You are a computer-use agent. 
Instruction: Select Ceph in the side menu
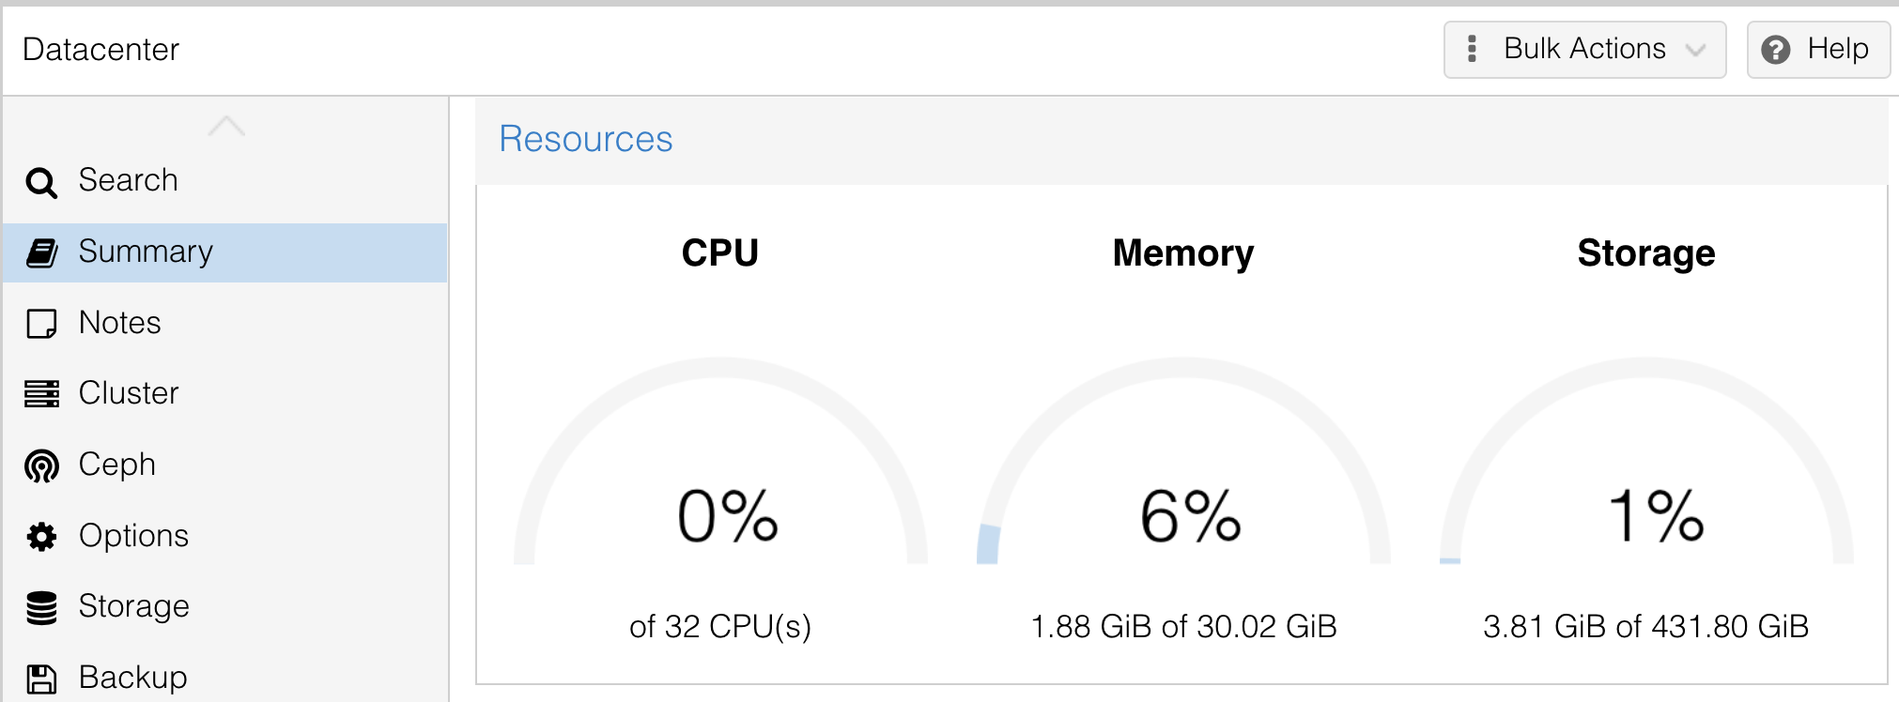[117, 465]
